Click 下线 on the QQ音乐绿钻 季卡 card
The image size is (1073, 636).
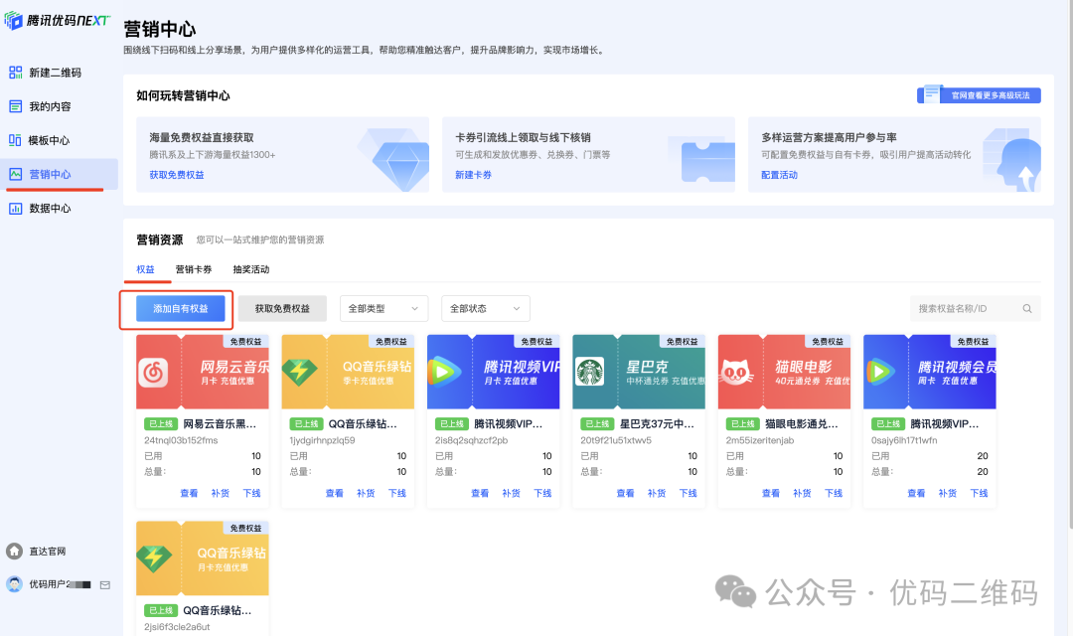pos(397,493)
